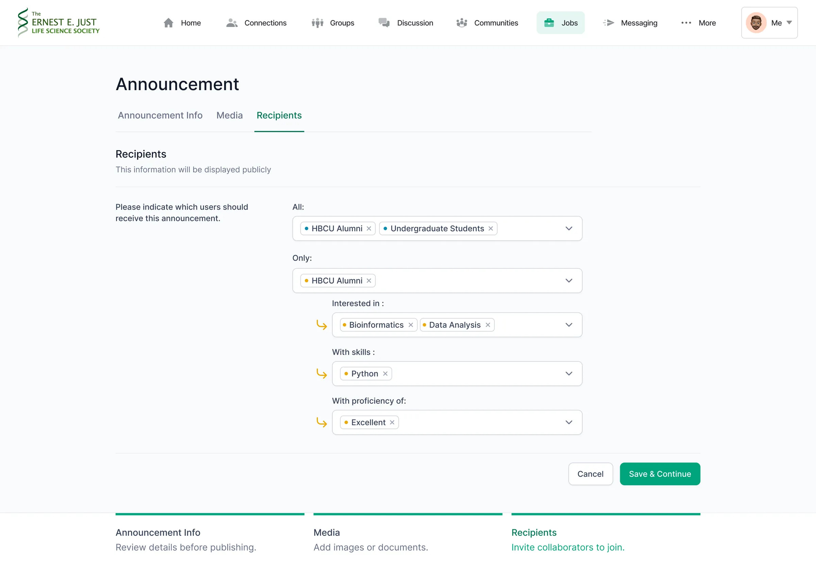This screenshot has height=572, width=816.
Task: Click the Excellent tag label
Action: click(368, 422)
